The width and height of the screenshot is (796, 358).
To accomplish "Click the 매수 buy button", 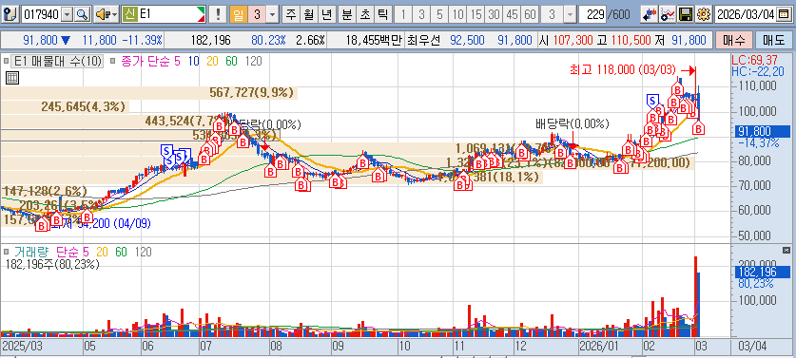I will click(x=733, y=40).
